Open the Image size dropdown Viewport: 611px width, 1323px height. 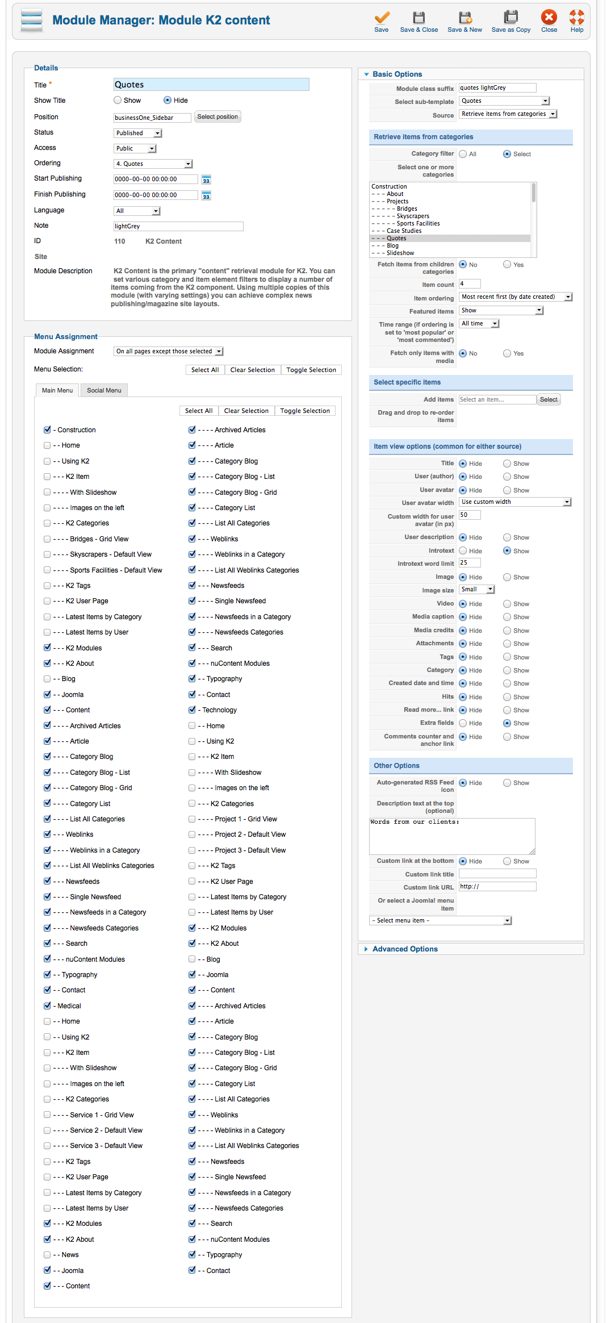tap(477, 590)
